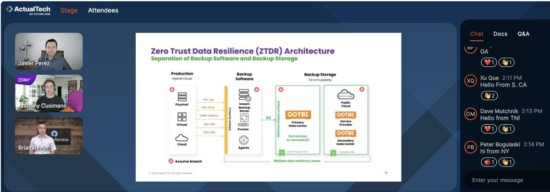Click heart reaction under GA message

(x=489, y=63)
